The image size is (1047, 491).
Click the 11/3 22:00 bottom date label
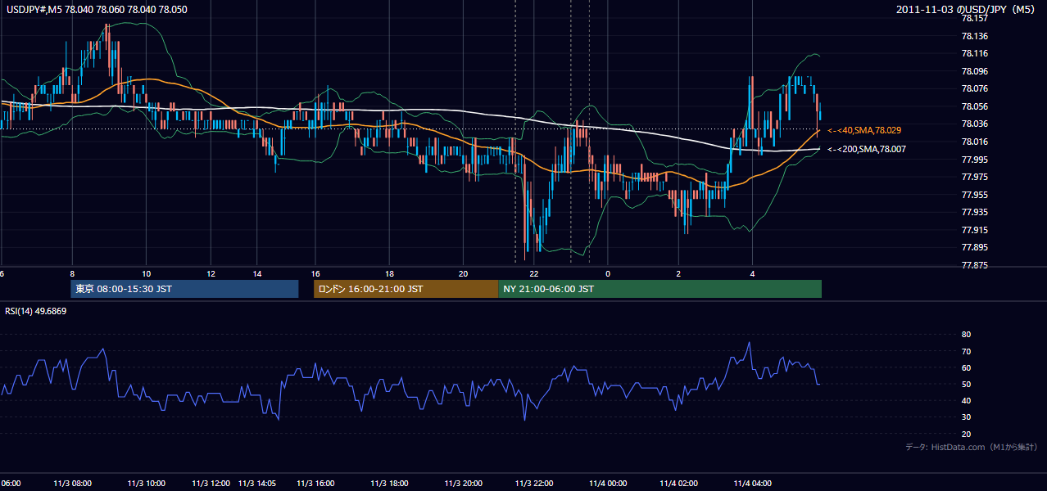coord(536,484)
